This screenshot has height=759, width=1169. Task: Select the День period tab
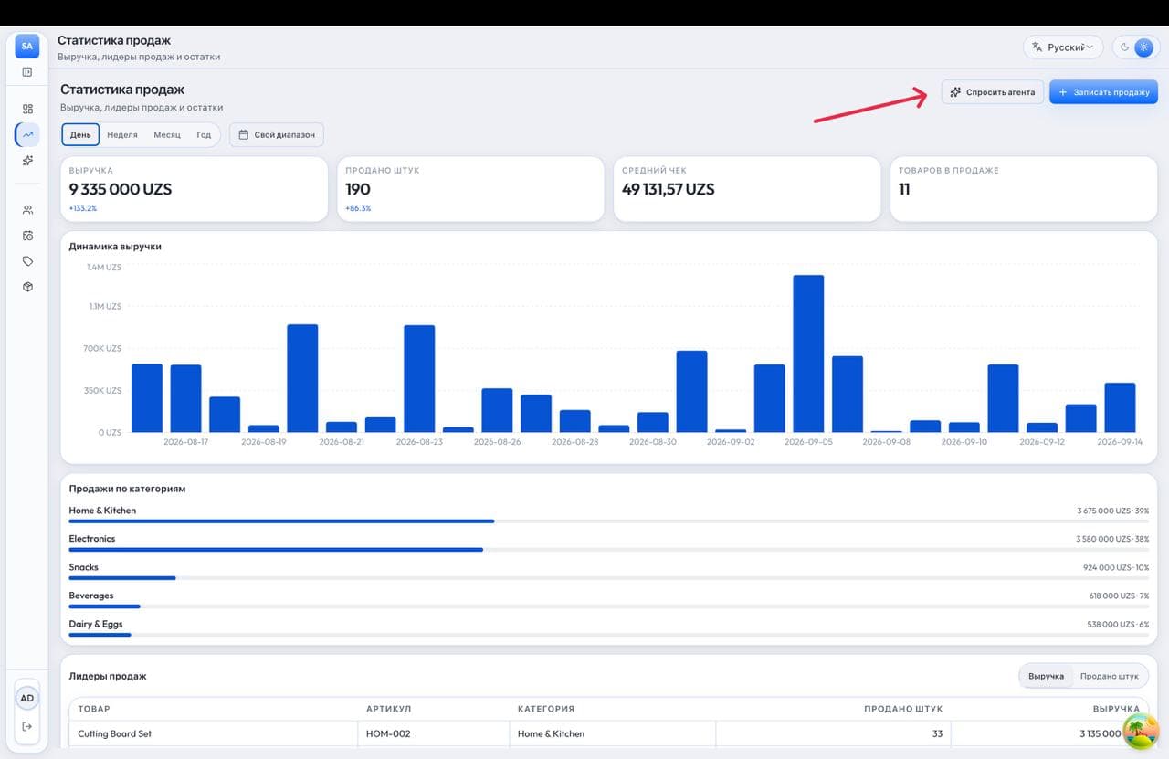click(x=80, y=134)
